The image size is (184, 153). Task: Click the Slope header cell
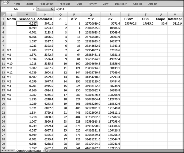(160, 19)
